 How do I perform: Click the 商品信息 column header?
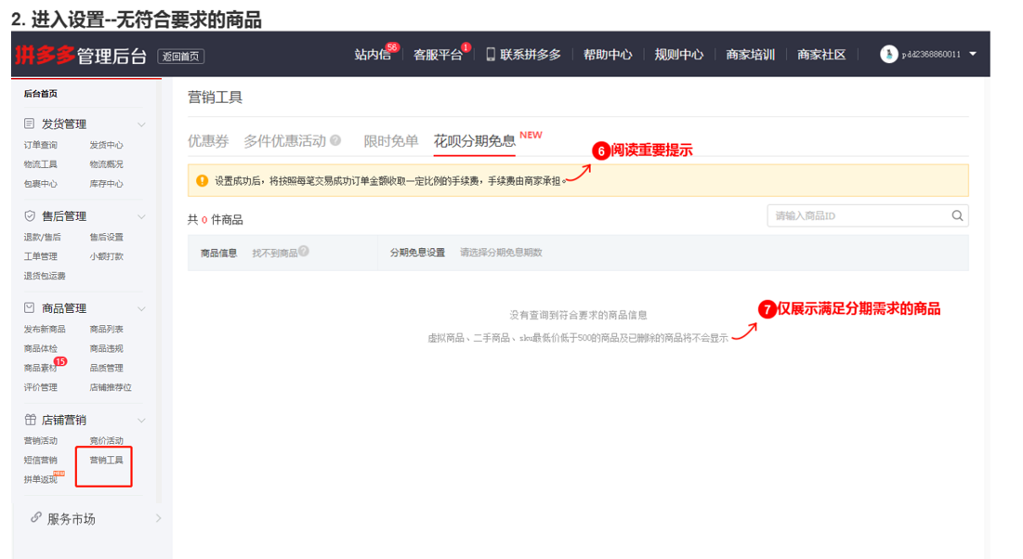click(218, 253)
